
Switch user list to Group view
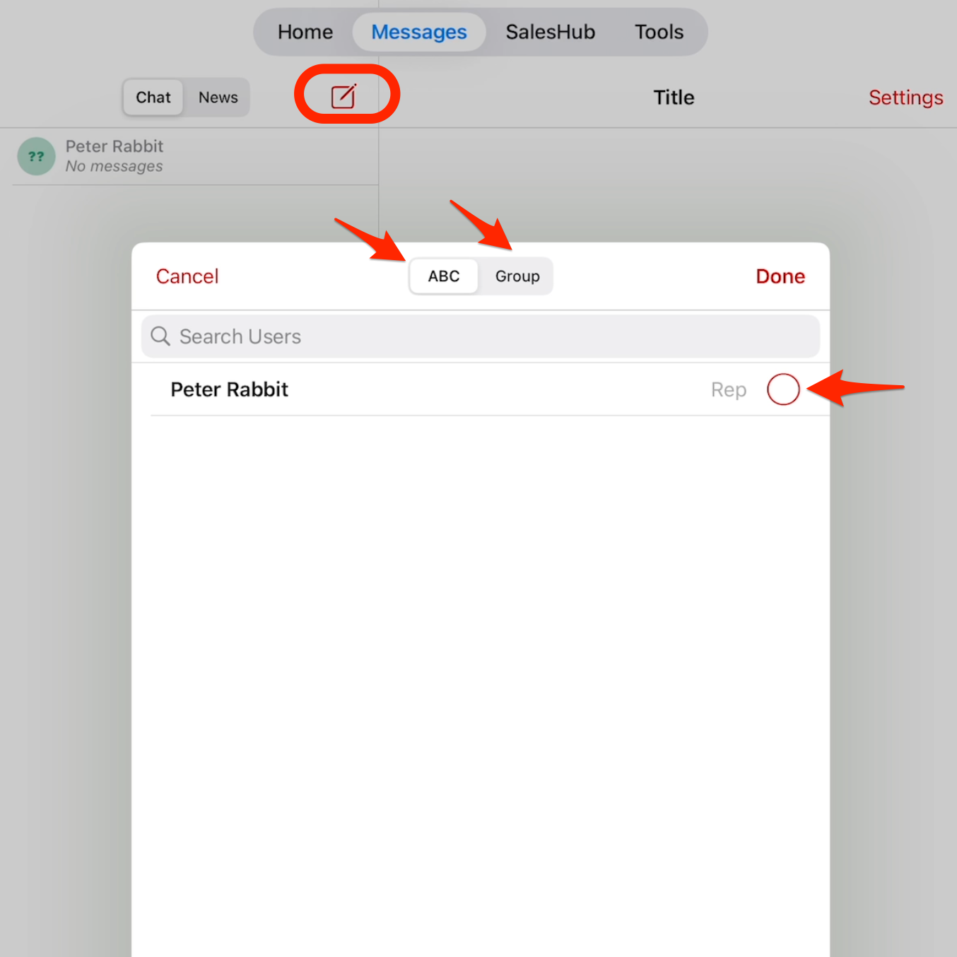click(517, 276)
